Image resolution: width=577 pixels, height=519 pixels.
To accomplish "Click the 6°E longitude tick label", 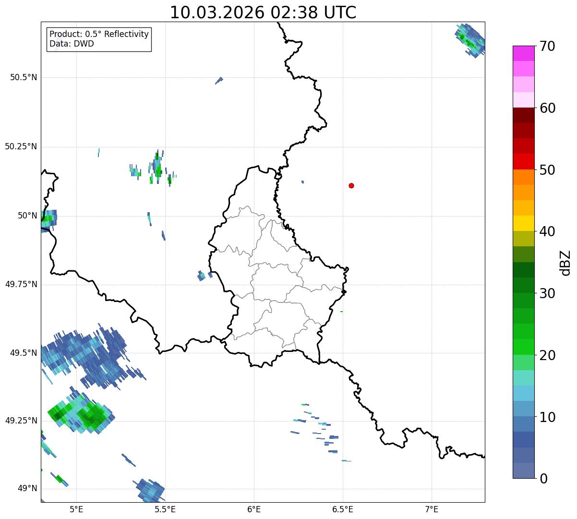I will coord(254,509).
